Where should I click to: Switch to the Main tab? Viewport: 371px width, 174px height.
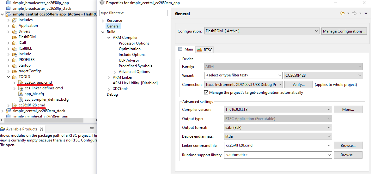(x=185, y=49)
